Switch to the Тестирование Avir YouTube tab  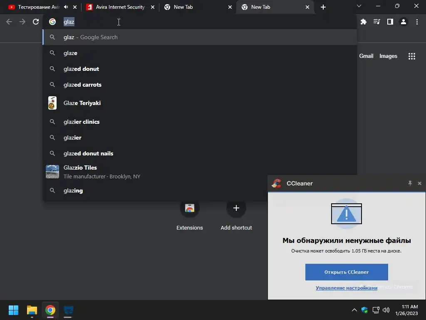[39, 7]
